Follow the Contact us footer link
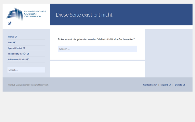Image resolution: width=195 pixels, height=122 pixels. pos(149,85)
